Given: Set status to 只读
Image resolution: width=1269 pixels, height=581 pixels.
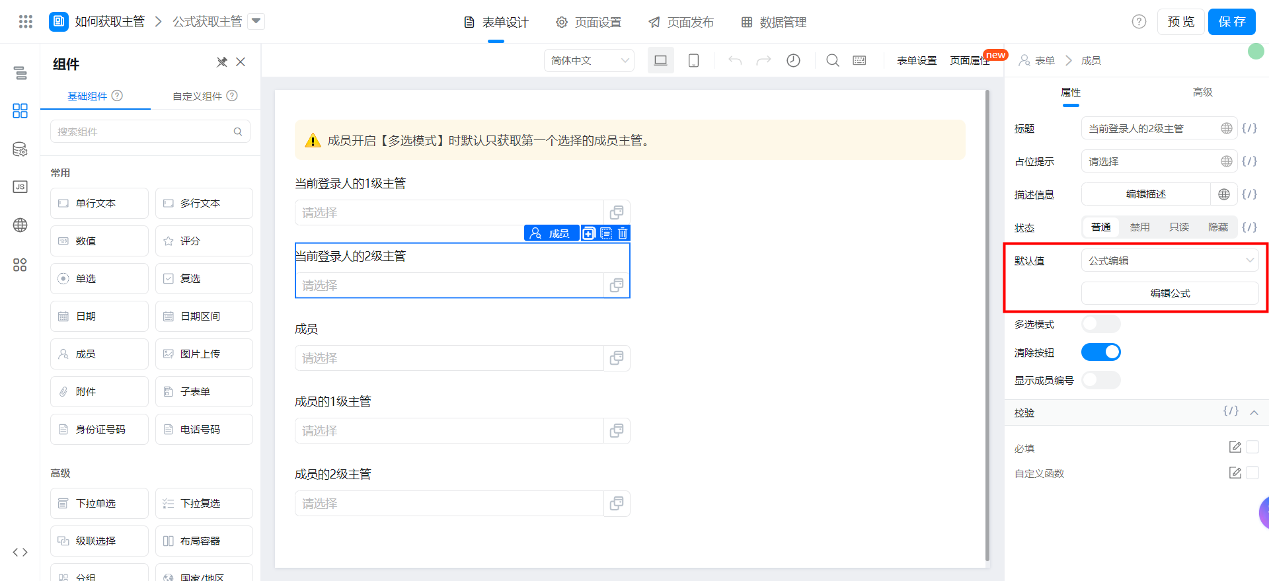Looking at the screenshot, I should (1179, 227).
